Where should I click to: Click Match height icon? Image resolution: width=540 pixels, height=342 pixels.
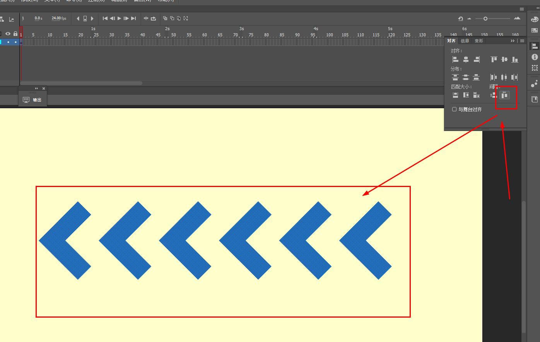(466, 95)
